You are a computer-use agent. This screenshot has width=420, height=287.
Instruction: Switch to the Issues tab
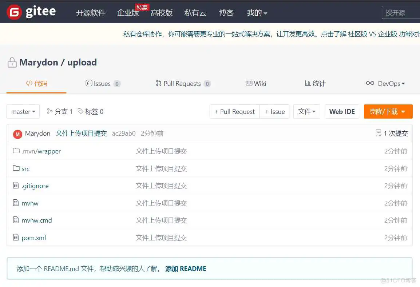click(x=102, y=84)
